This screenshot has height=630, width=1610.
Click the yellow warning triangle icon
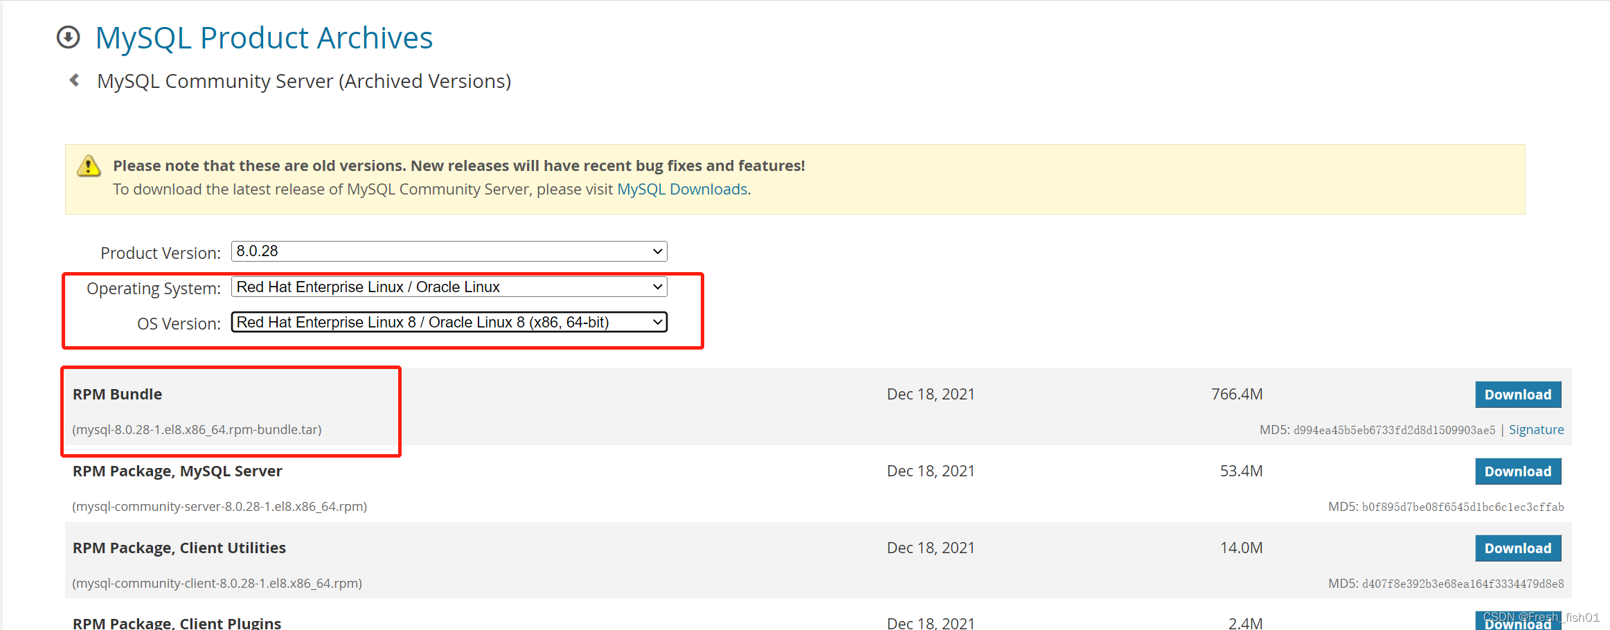tap(89, 166)
